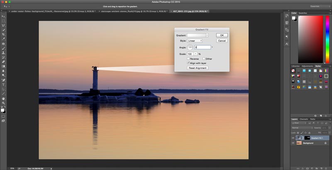Toggle Quick Mask mode icon
Viewport: 332px width, 170px height.
[x=3, y=116]
